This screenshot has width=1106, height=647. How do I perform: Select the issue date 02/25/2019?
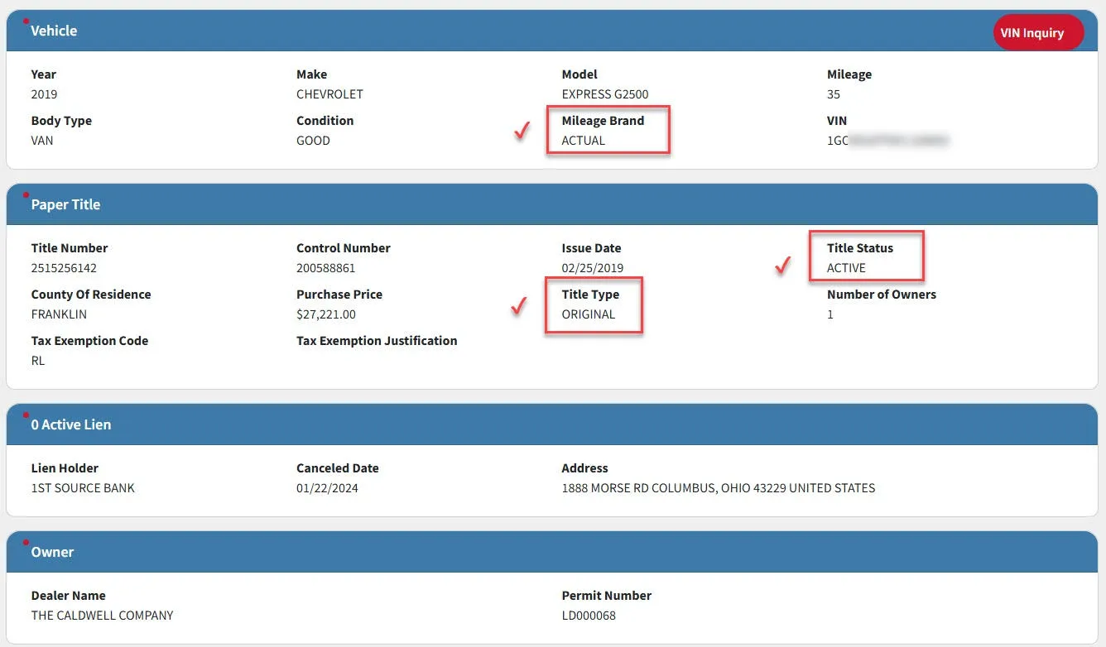[x=593, y=268]
